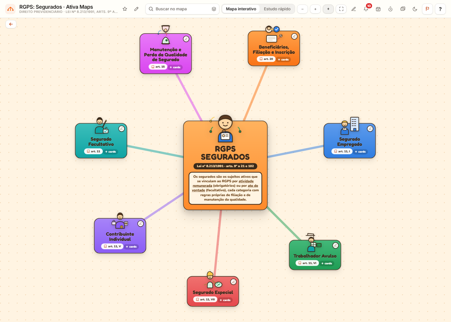Enter fullscreen mode

pyautogui.click(x=341, y=9)
